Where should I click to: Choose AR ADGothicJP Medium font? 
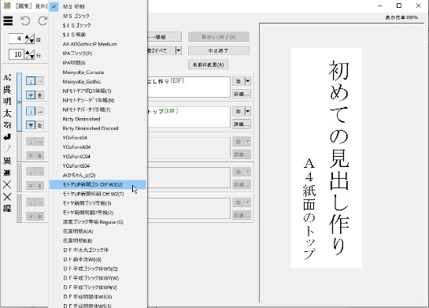(98, 44)
